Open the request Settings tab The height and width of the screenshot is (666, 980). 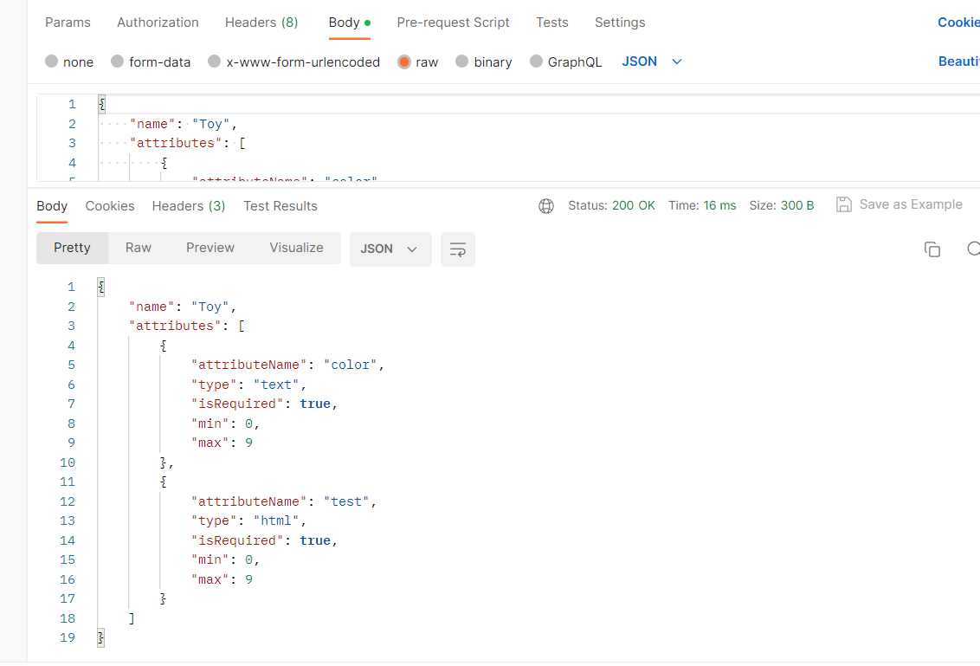[619, 23]
